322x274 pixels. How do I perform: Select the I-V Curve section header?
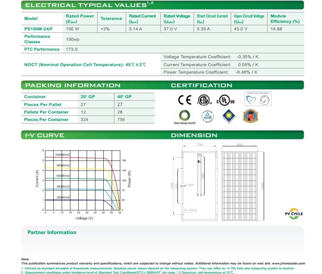[x=45, y=135]
